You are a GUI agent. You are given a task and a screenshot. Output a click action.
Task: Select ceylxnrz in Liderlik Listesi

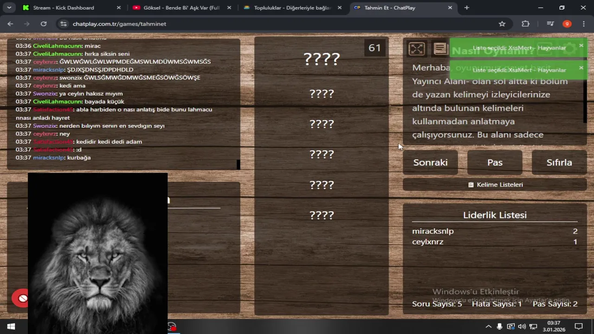click(428, 242)
